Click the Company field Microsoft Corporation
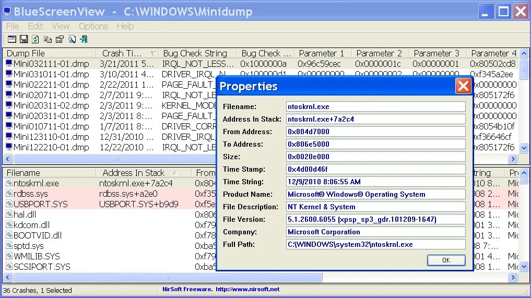This screenshot has width=531, height=298. (375, 232)
